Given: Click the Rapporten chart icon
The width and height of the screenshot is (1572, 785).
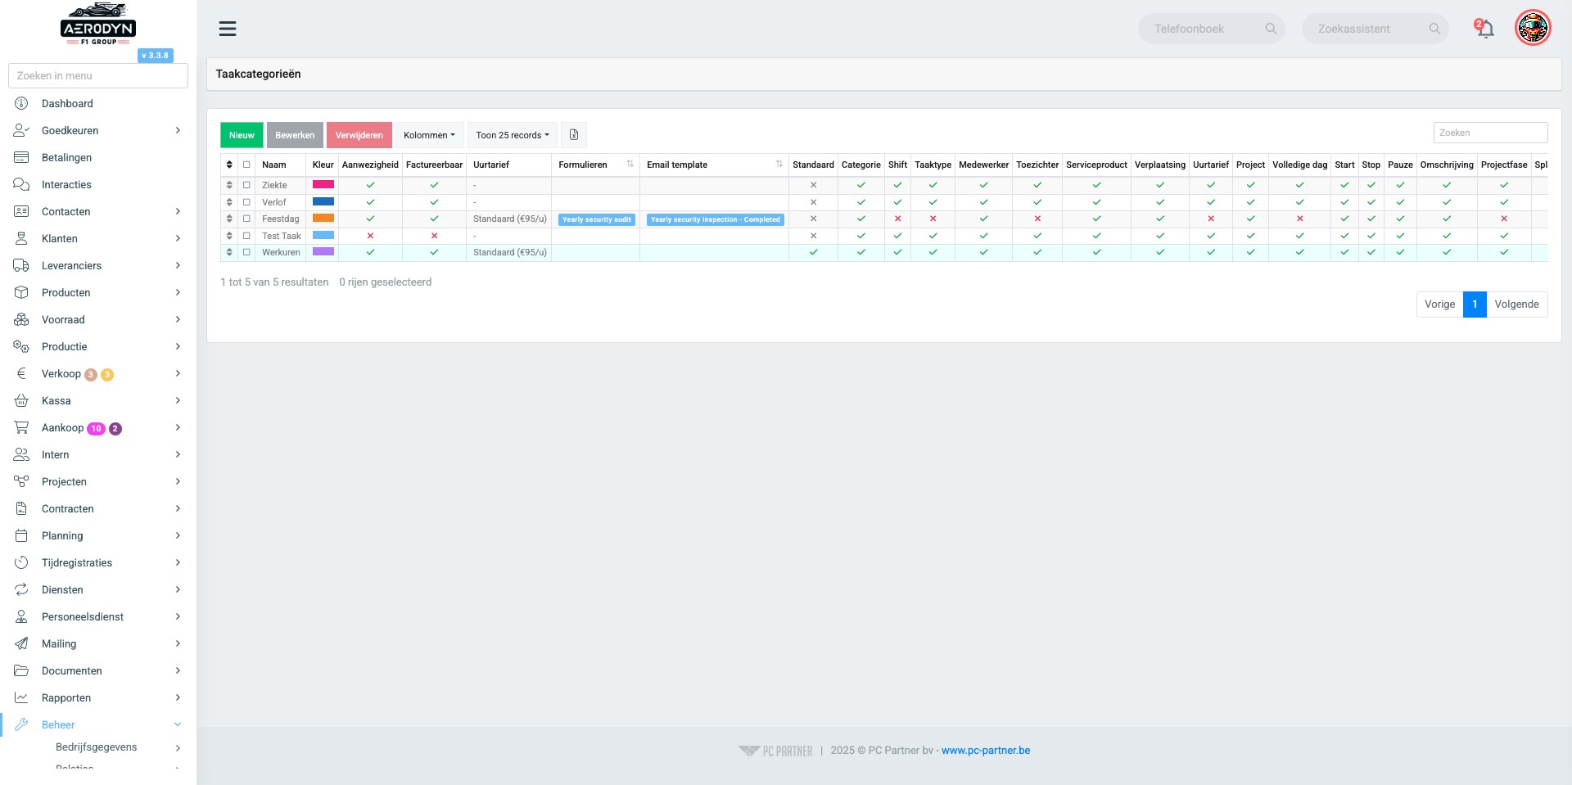Looking at the screenshot, I should (x=21, y=697).
